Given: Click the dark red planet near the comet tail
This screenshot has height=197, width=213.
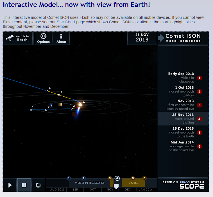Looking at the screenshot, I should [74, 114].
